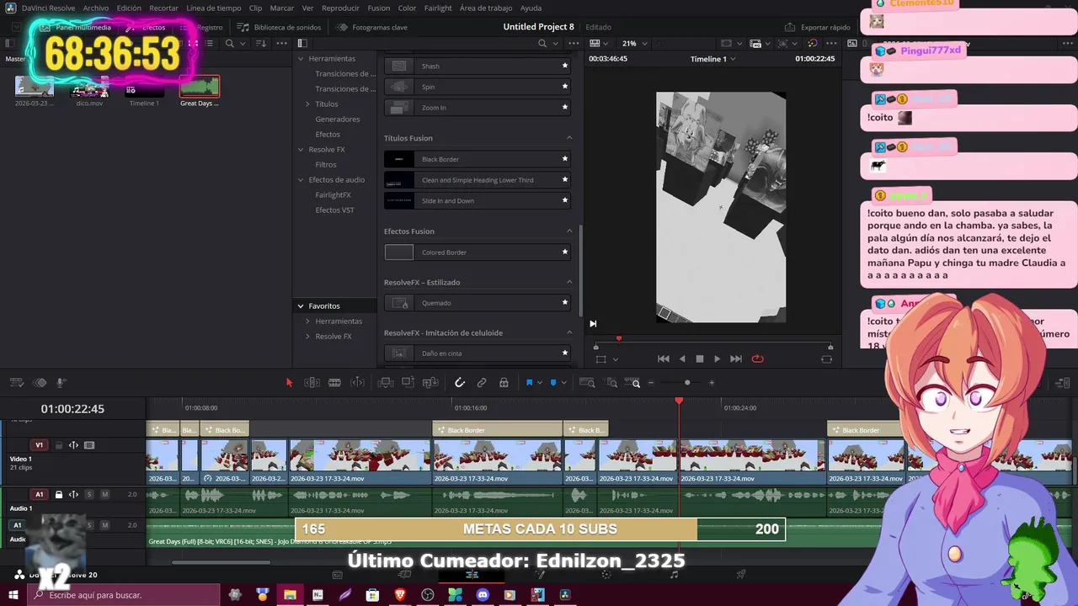Image resolution: width=1078 pixels, height=606 pixels.
Task: Collapse the Herramientas tree in effects
Action: (301, 59)
